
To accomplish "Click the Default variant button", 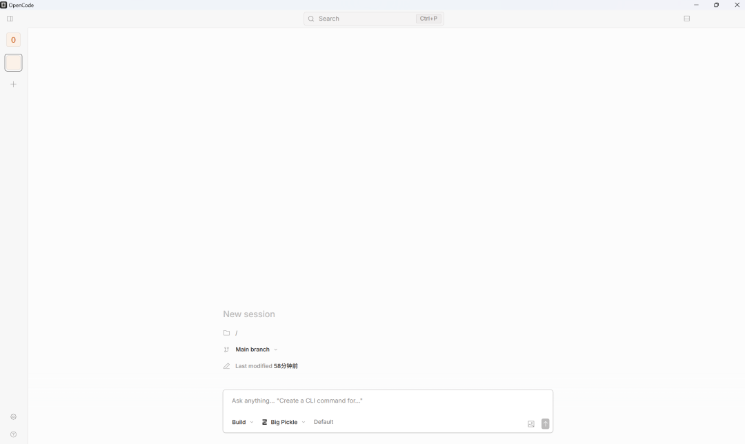I will pos(324,422).
